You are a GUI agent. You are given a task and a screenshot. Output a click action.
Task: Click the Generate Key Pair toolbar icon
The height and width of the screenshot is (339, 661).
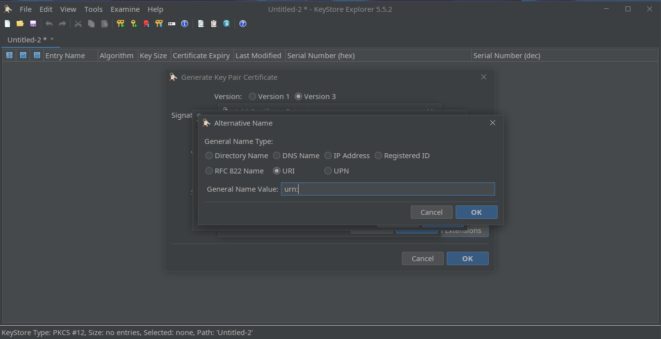[x=120, y=24]
